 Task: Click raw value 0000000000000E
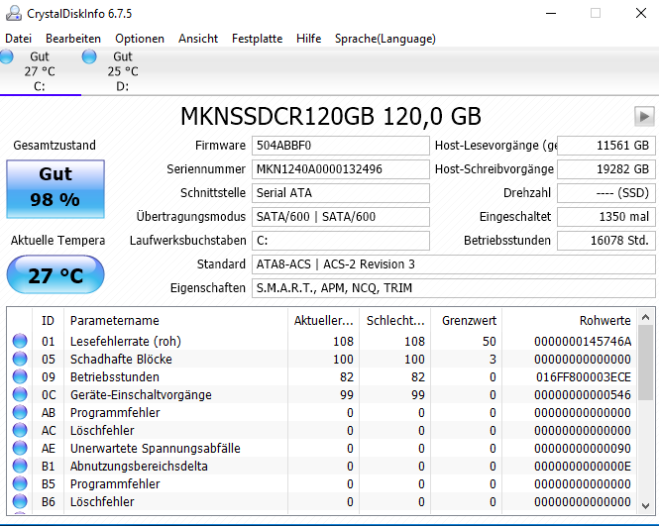click(x=583, y=467)
